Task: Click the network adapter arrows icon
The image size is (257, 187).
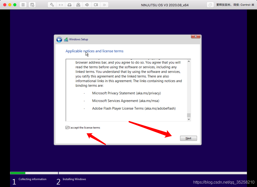Action: point(61,5)
